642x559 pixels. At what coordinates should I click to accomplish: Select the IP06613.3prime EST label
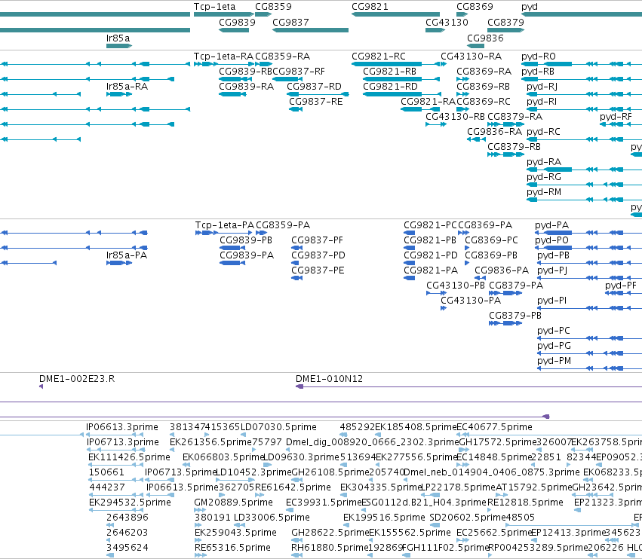coord(122,427)
